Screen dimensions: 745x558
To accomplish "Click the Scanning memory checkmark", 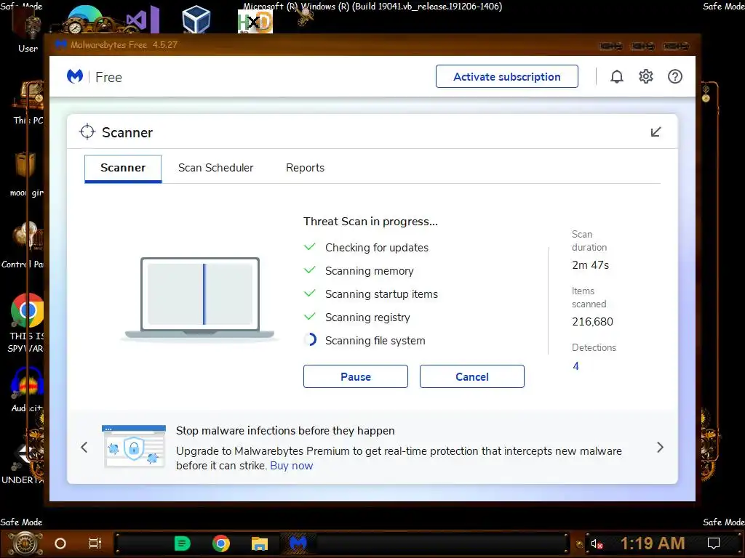I will coord(310,270).
